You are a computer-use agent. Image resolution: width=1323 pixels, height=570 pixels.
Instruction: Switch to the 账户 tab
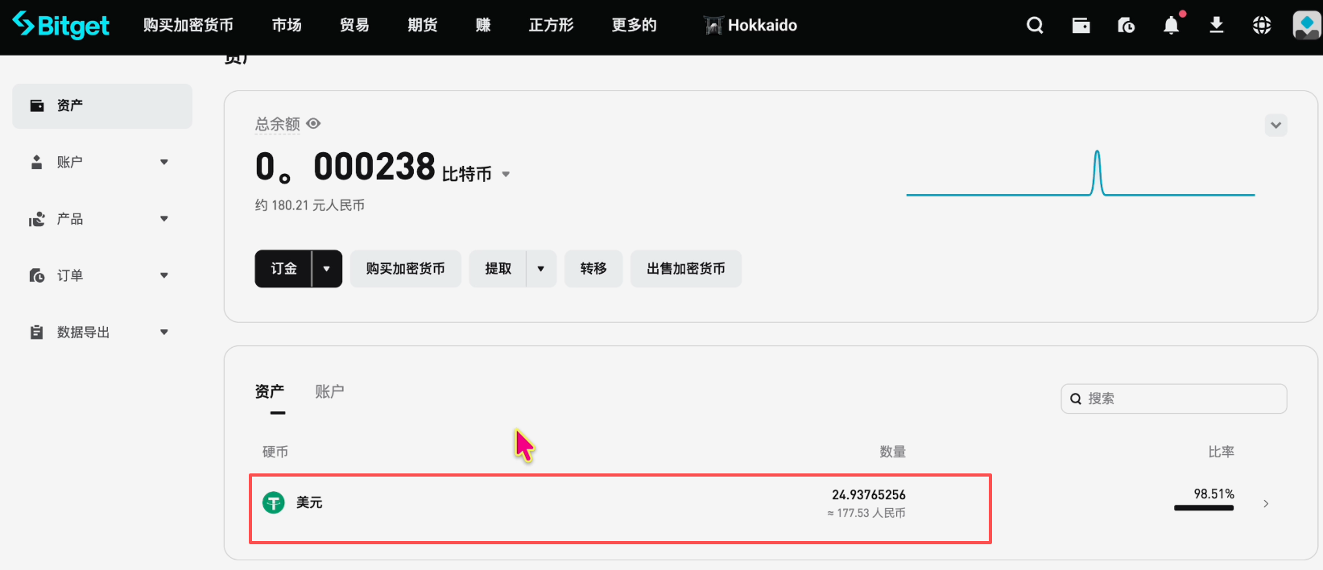click(329, 391)
